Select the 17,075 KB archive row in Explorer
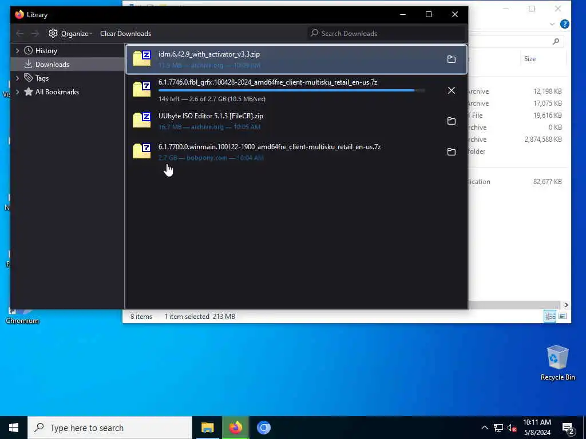Screen dimensions: 586x439 click(x=517, y=103)
